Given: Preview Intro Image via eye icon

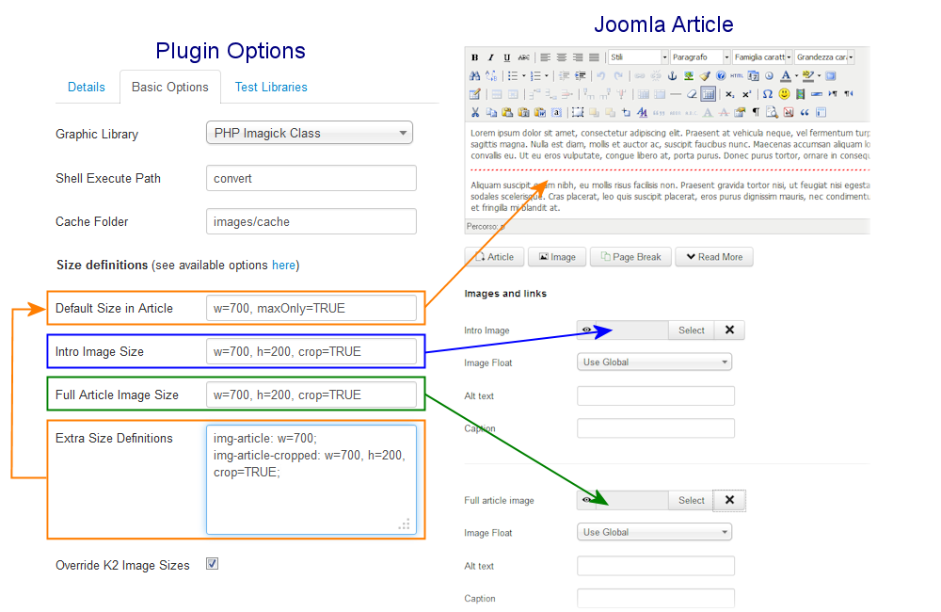Looking at the screenshot, I should coord(587,330).
